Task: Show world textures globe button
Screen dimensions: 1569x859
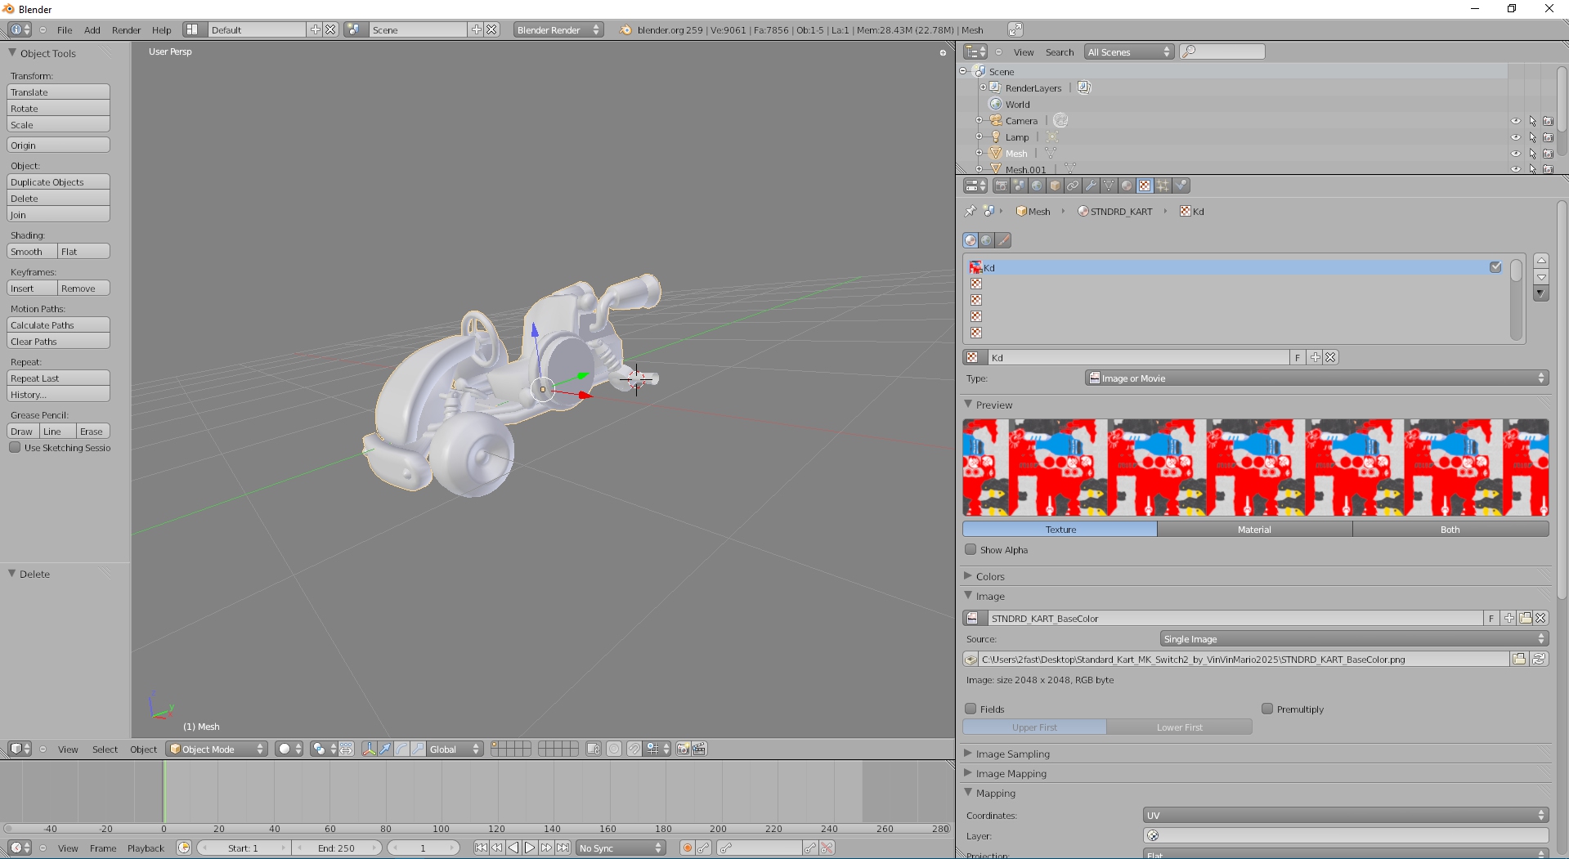Action: [987, 240]
